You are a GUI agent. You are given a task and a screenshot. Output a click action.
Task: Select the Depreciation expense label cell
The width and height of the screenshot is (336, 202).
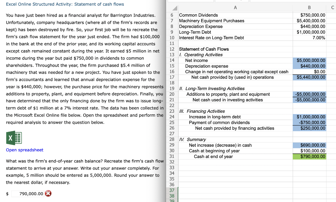pos(203,66)
